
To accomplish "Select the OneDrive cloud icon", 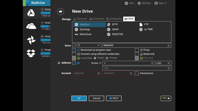I will coord(31,26).
